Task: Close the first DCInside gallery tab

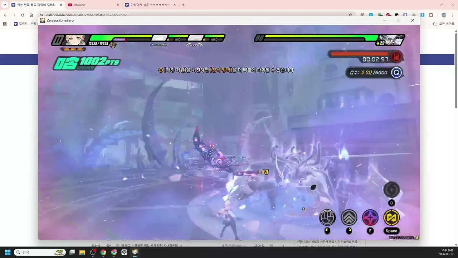Action: click(x=61, y=5)
